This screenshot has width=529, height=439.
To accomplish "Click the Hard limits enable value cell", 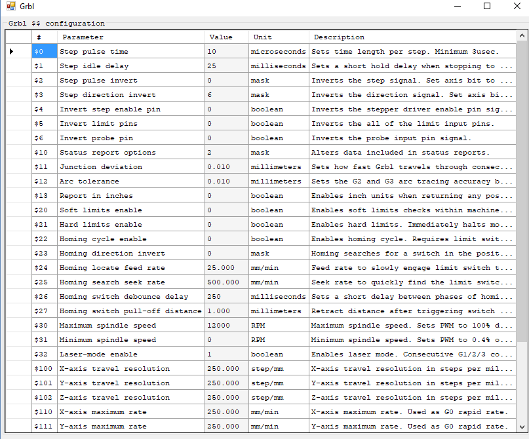I will [x=227, y=225].
